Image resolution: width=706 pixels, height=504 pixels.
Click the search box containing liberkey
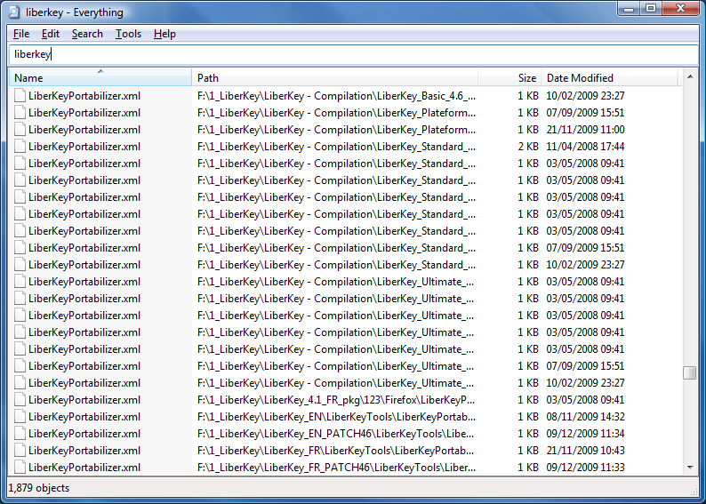(354, 54)
